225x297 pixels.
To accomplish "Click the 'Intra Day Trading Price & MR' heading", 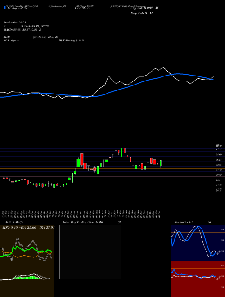I will click(83, 222).
